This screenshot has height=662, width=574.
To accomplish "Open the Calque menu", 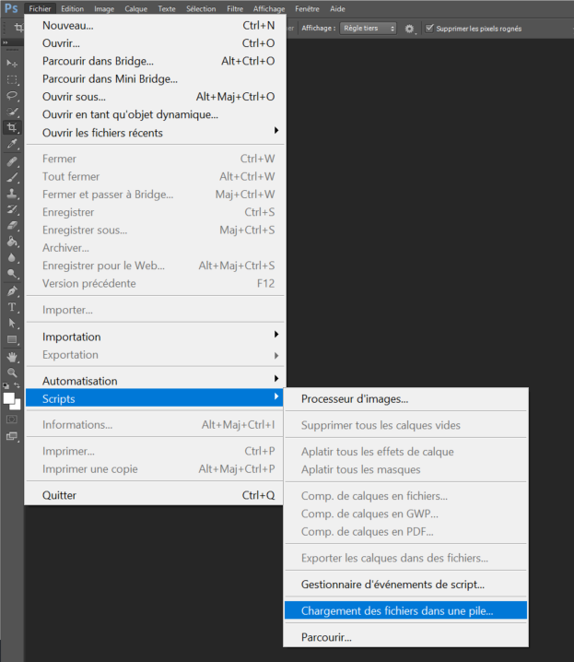I will 135,8.
